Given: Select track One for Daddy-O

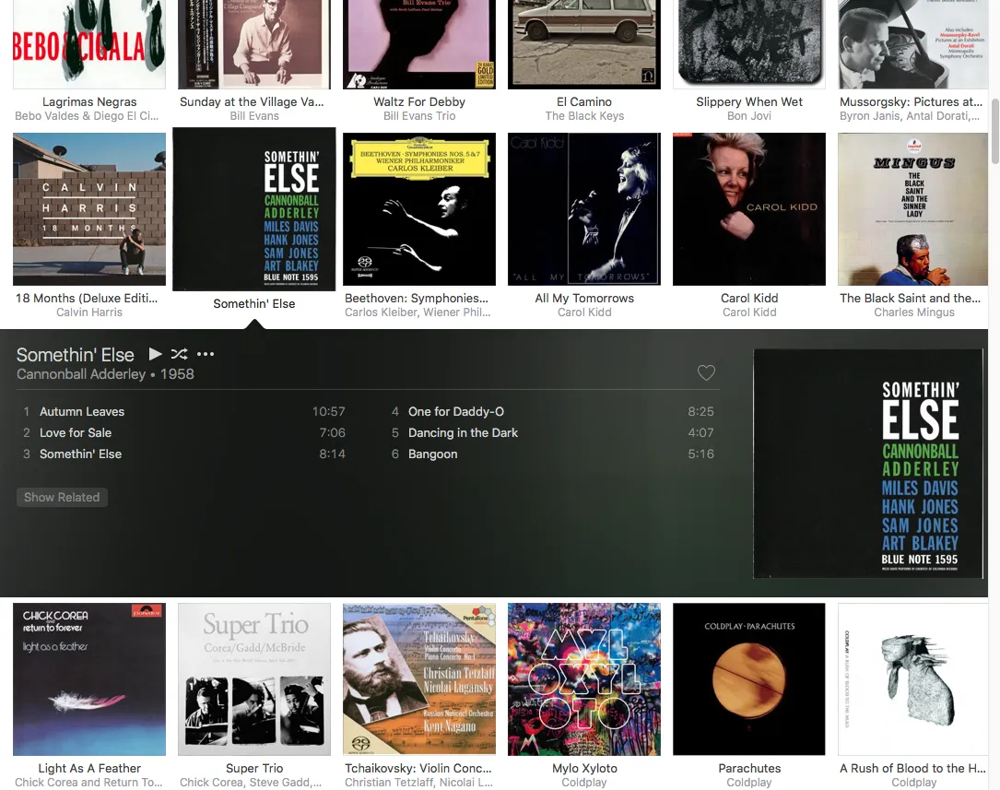Looking at the screenshot, I should pyautogui.click(x=552, y=412).
